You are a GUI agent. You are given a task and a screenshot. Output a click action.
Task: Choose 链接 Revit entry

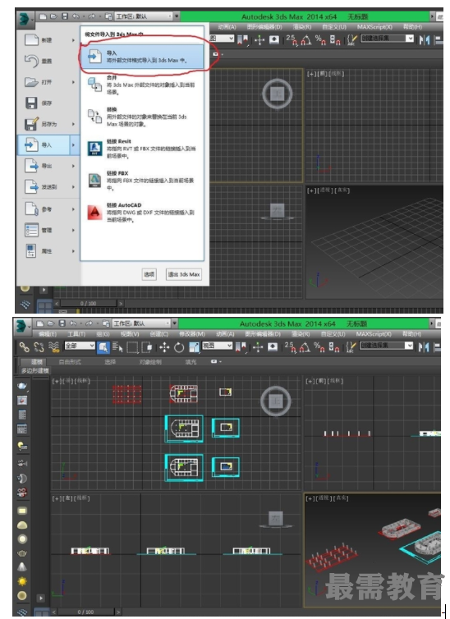coord(142,149)
